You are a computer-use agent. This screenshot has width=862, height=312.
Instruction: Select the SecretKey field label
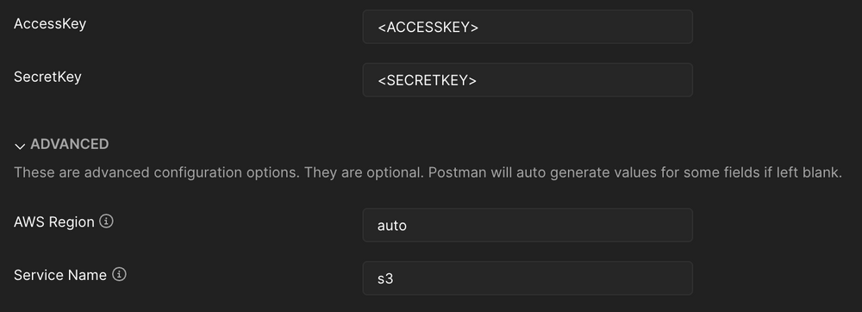pos(47,77)
